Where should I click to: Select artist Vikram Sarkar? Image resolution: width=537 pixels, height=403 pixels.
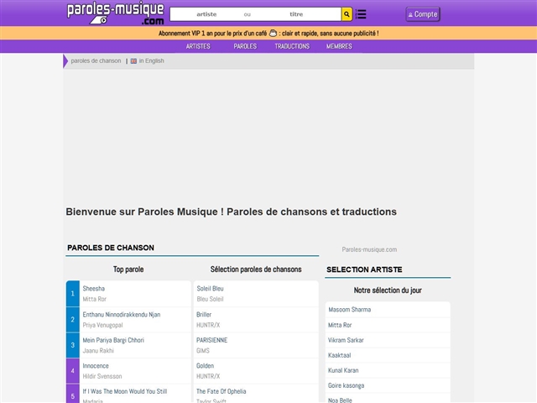click(346, 340)
